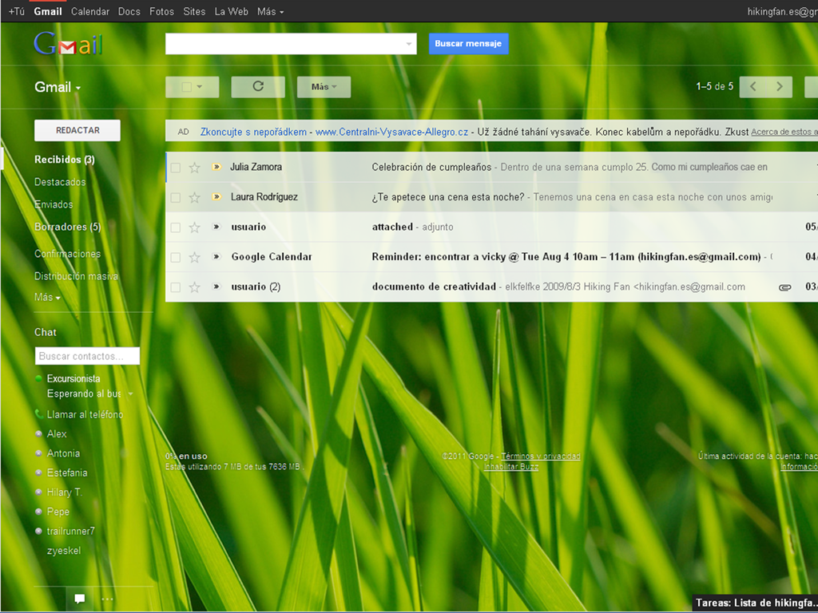Image resolution: width=818 pixels, height=613 pixels.
Task: Click the Buscar mensaje button
Action: (x=468, y=44)
